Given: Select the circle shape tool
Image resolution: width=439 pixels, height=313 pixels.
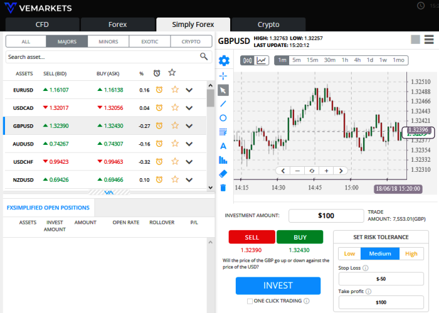Looking at the screenshot, I should click(x=223, y=118).
